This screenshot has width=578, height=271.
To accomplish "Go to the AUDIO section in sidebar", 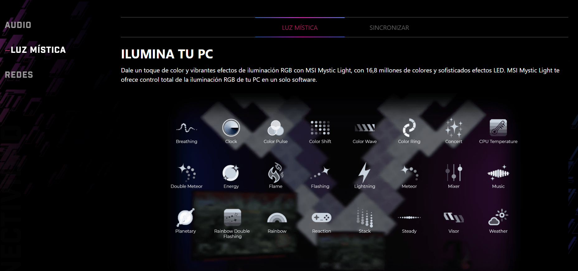I will click(18, 25).
